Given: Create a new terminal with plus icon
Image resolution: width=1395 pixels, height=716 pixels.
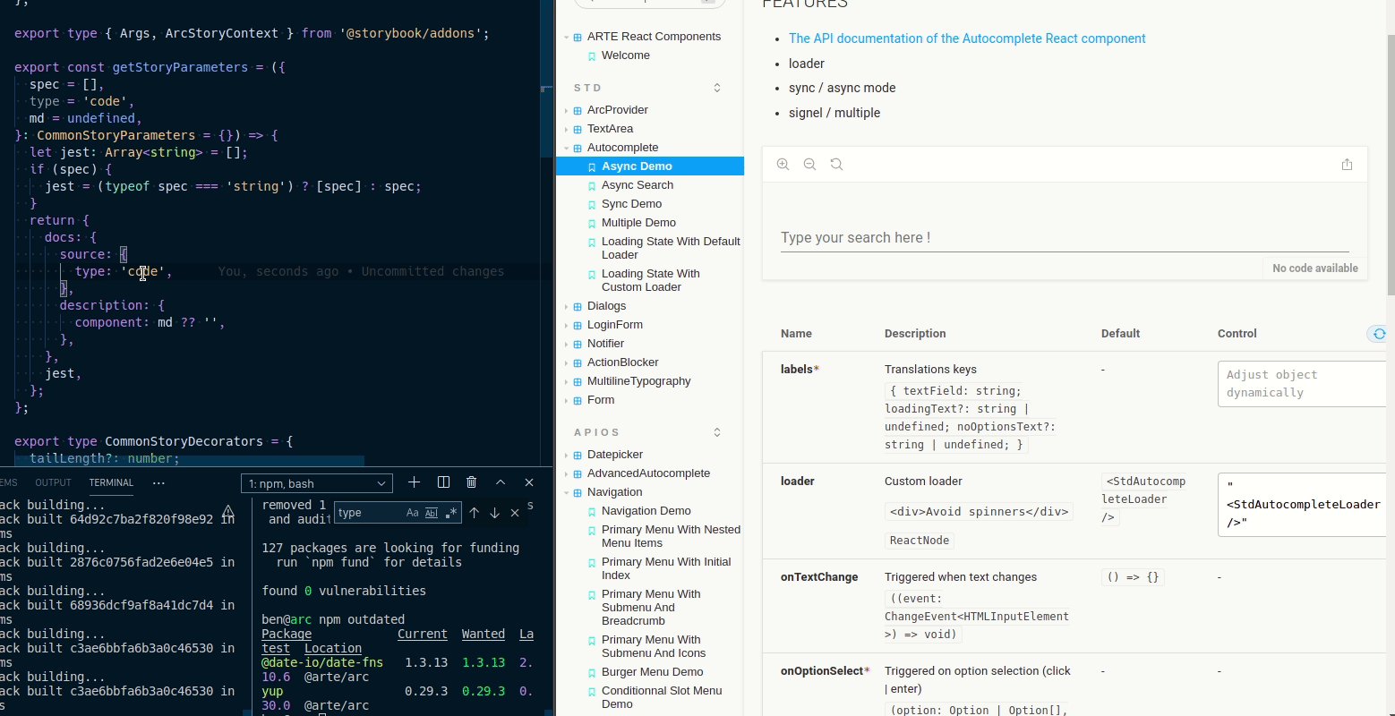Looking at the screenshot, I should (414, 482).
